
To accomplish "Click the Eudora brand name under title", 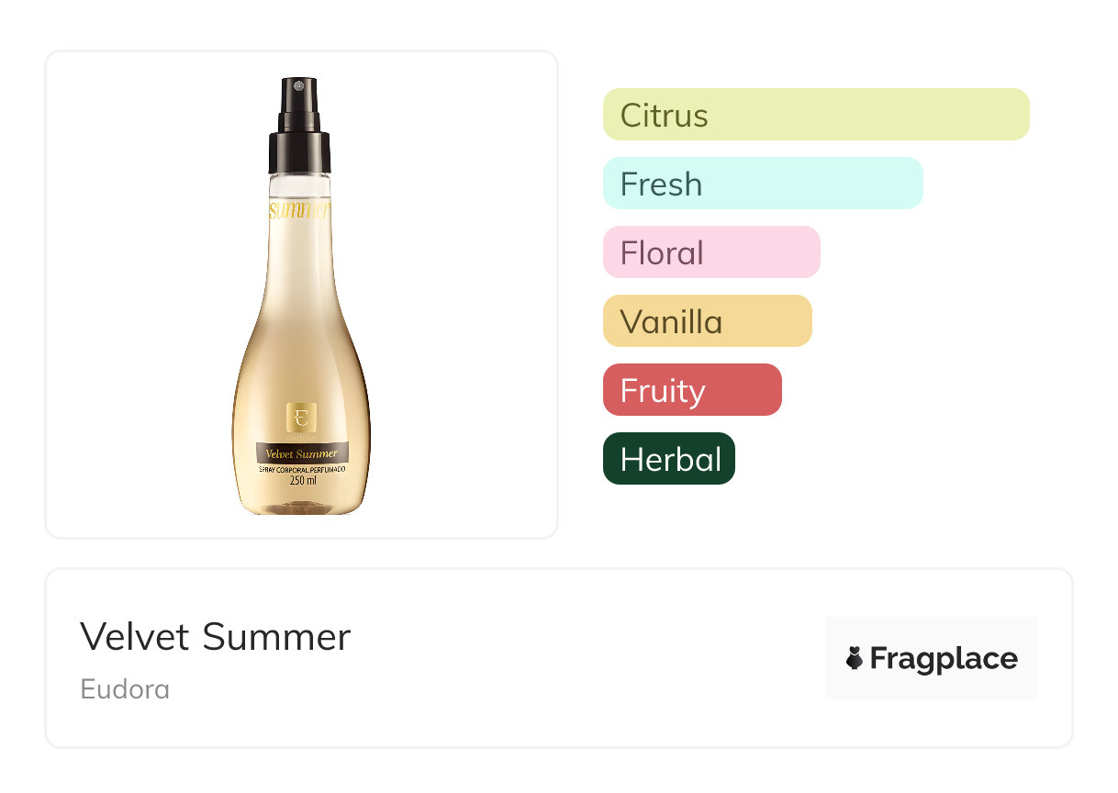I will click(x=125, y=689).
